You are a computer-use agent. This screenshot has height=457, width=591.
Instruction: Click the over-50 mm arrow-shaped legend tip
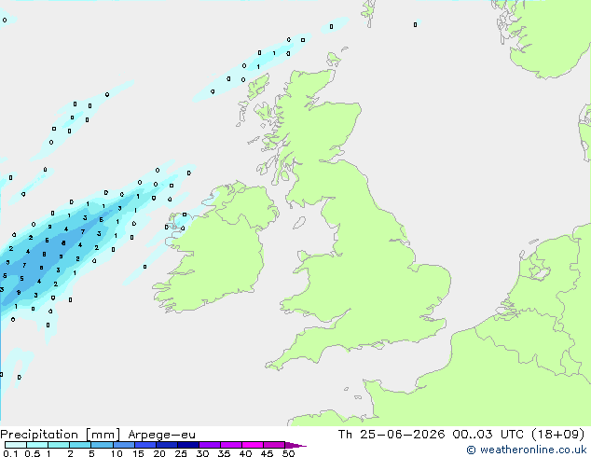[295, 445]
